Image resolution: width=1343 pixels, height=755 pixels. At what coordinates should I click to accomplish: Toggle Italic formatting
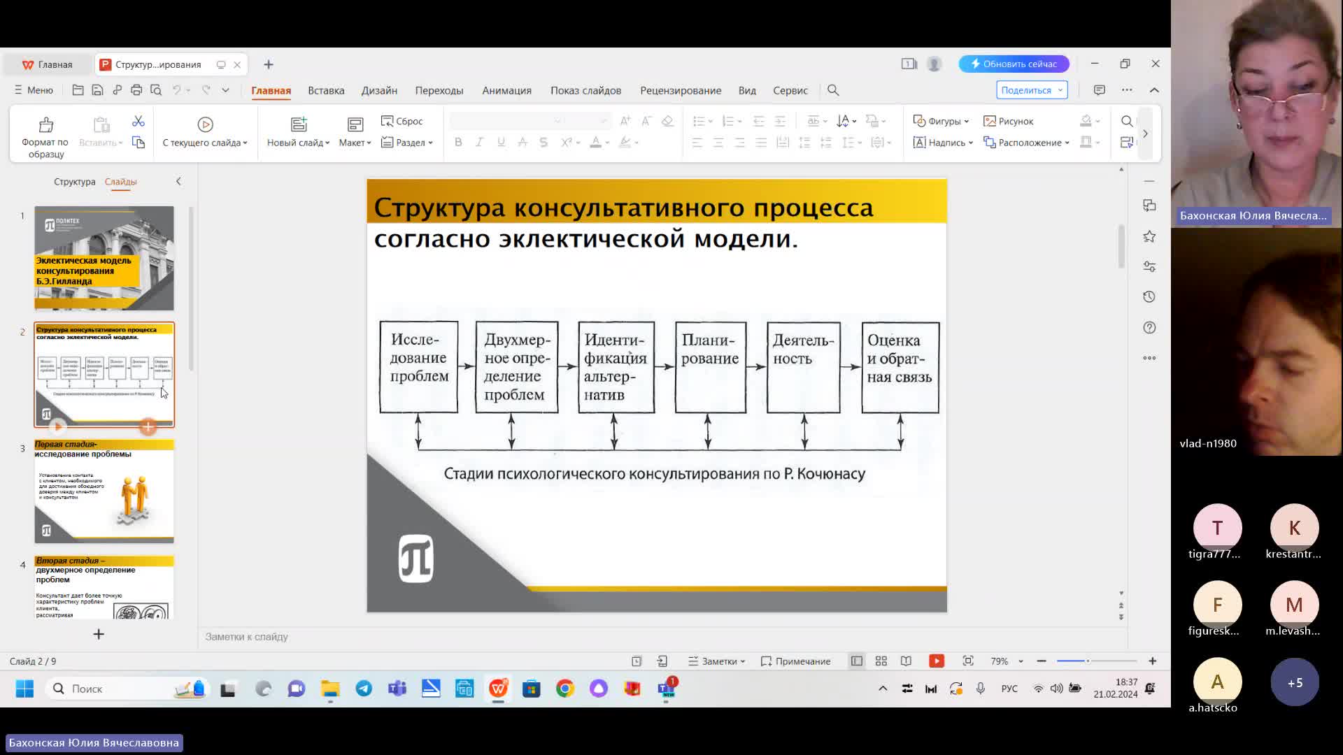click(x=479, y=143)
